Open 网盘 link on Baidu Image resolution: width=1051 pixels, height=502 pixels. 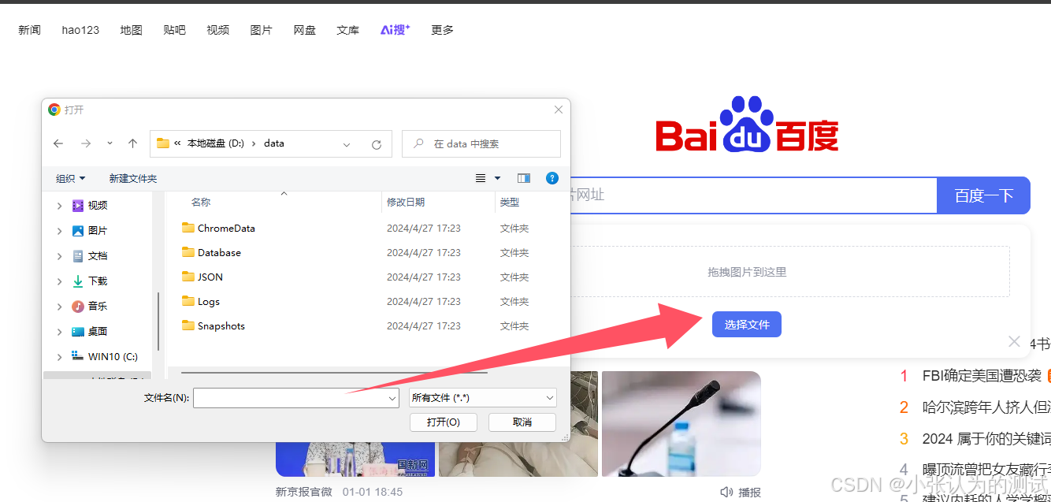point(304,30)
